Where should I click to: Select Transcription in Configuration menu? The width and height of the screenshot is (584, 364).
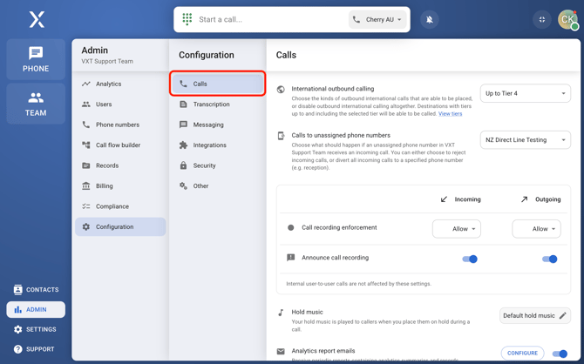(218, 104)
